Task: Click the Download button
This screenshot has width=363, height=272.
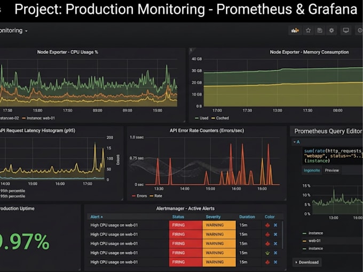Action: 307,262
